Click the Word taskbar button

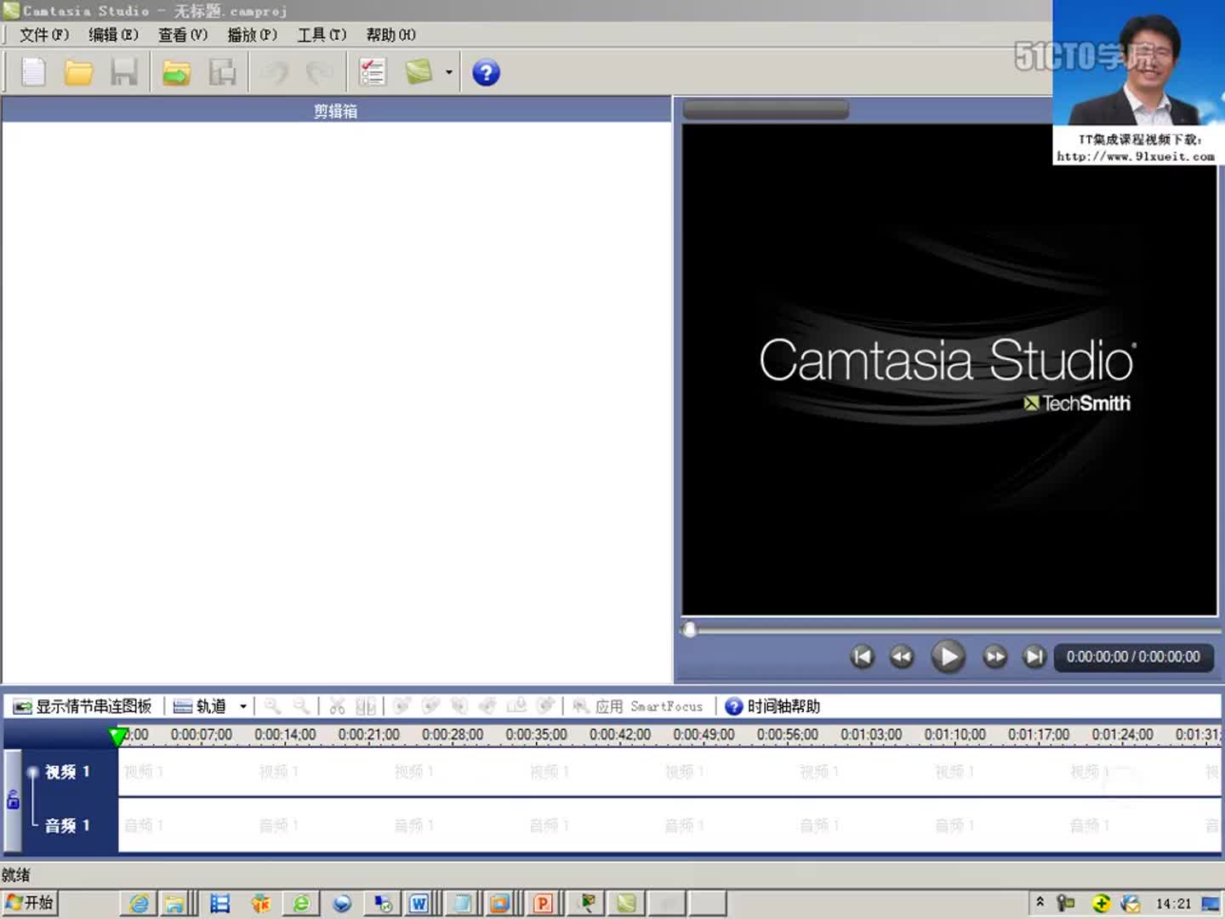[x=419, y=904]
